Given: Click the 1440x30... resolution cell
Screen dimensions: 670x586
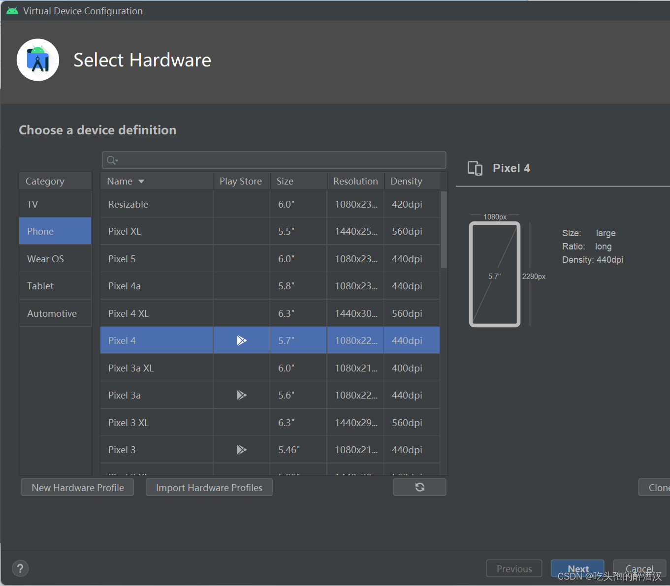Looking at the screenshot, I should 355,313.
